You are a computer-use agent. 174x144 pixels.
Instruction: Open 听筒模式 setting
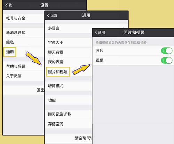click(69, 86)
